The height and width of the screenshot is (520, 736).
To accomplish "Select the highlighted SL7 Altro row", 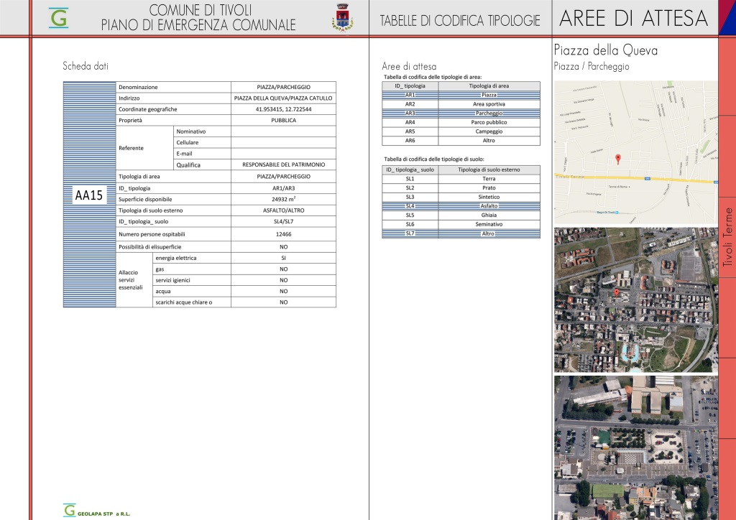I will tap(461, 233).
